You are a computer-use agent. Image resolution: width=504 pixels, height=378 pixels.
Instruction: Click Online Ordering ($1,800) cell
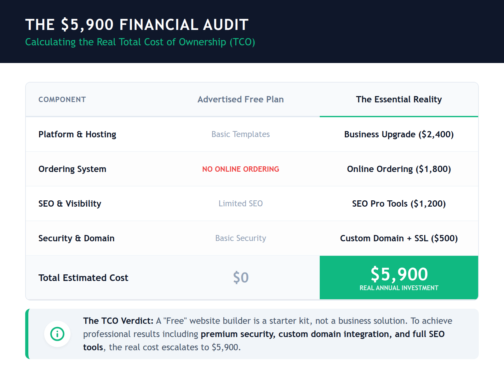(399, 169)
